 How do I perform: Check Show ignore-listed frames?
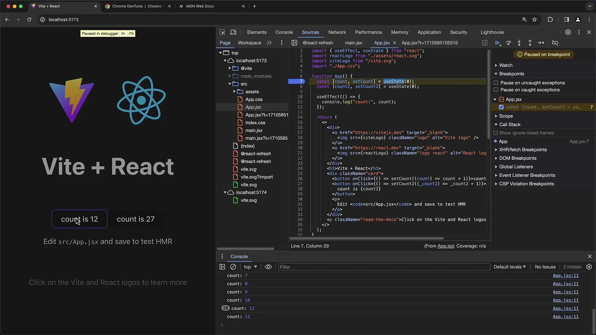(496, 133)
